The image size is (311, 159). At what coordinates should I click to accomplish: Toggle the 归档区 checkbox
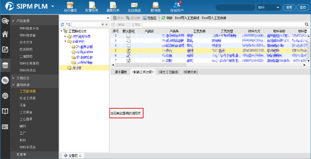coord(113,24)
